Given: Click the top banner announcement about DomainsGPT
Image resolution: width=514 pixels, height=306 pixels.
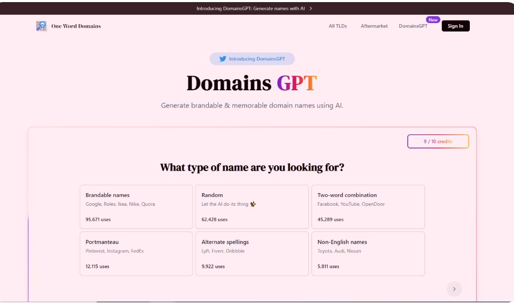Looking at the screenshot, I should point(254,8).
